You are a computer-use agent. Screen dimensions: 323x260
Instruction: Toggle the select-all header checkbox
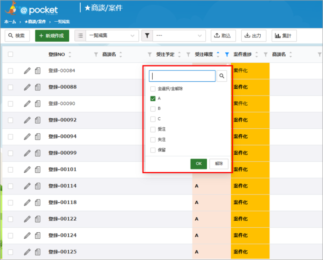(x=11, y=54)
